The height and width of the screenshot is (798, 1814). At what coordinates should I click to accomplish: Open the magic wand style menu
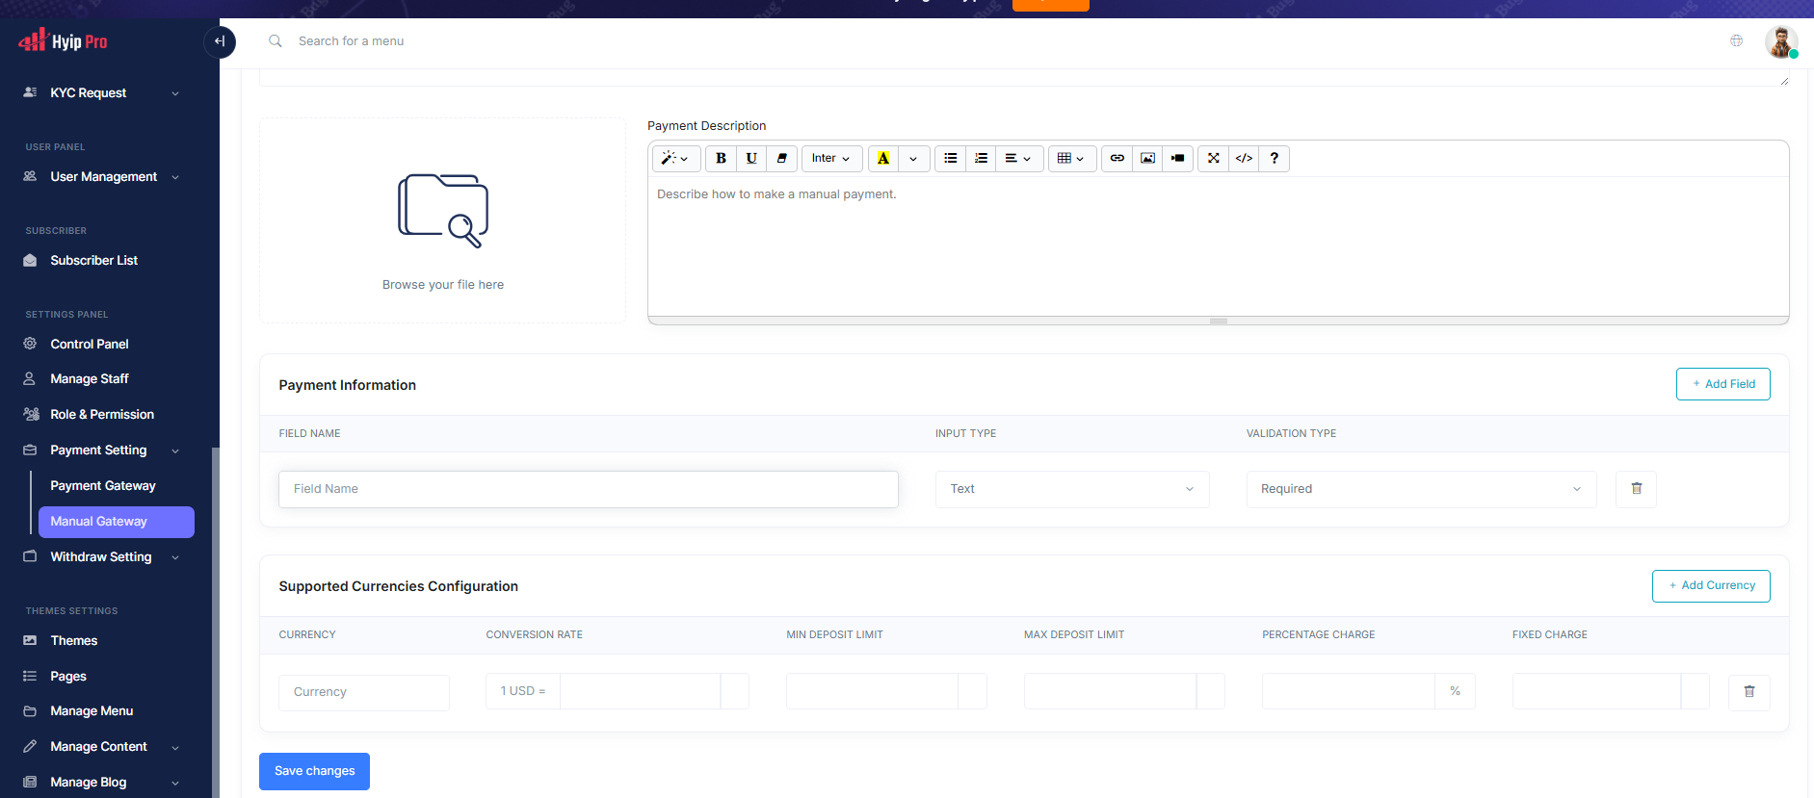[x=675, y=159]
